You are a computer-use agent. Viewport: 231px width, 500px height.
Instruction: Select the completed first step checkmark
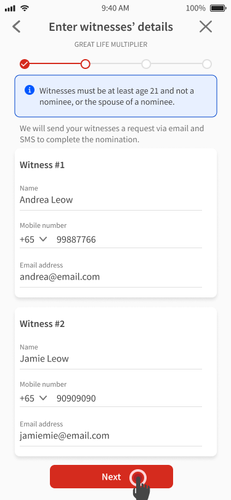click(25, 64)
